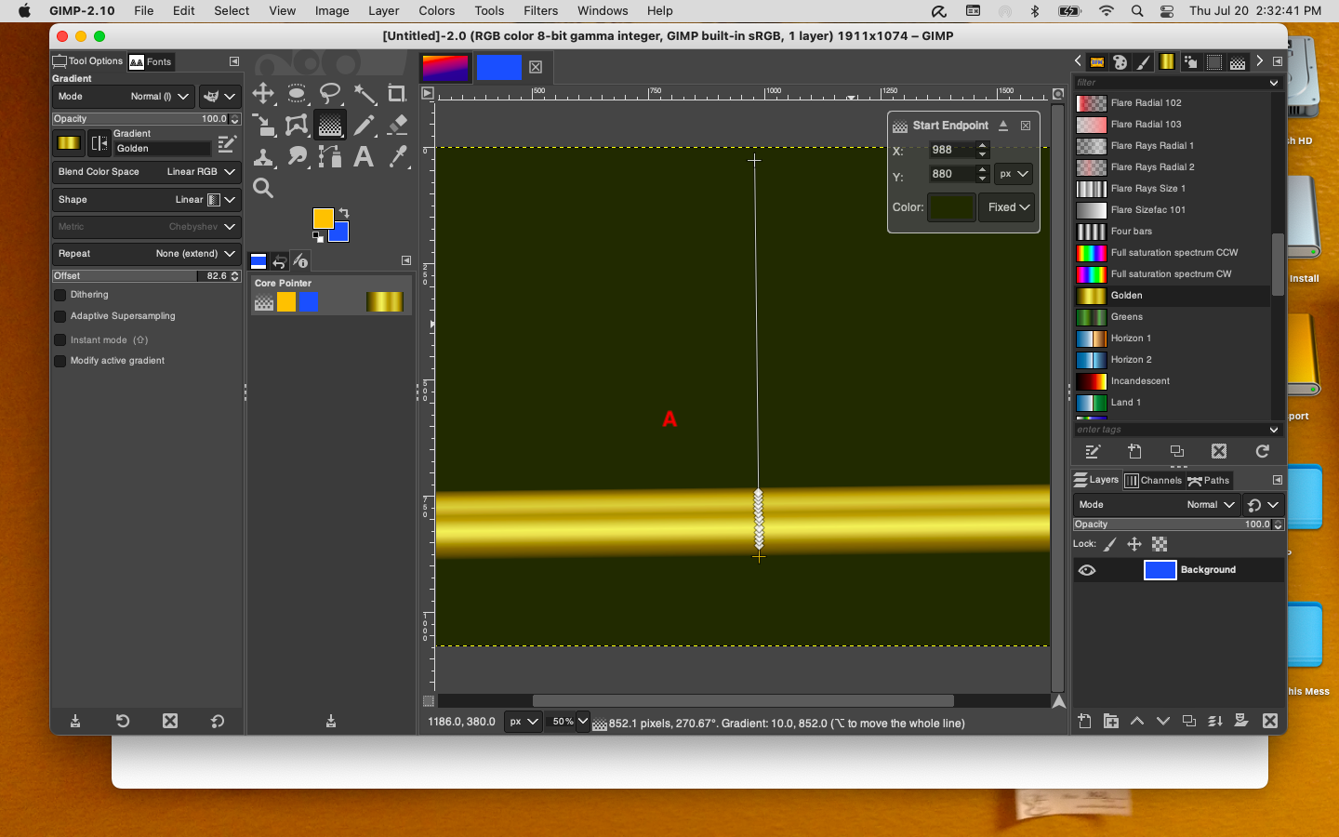Open the Filters menu
1339x837 pixels.
click(x=540, y=11)
